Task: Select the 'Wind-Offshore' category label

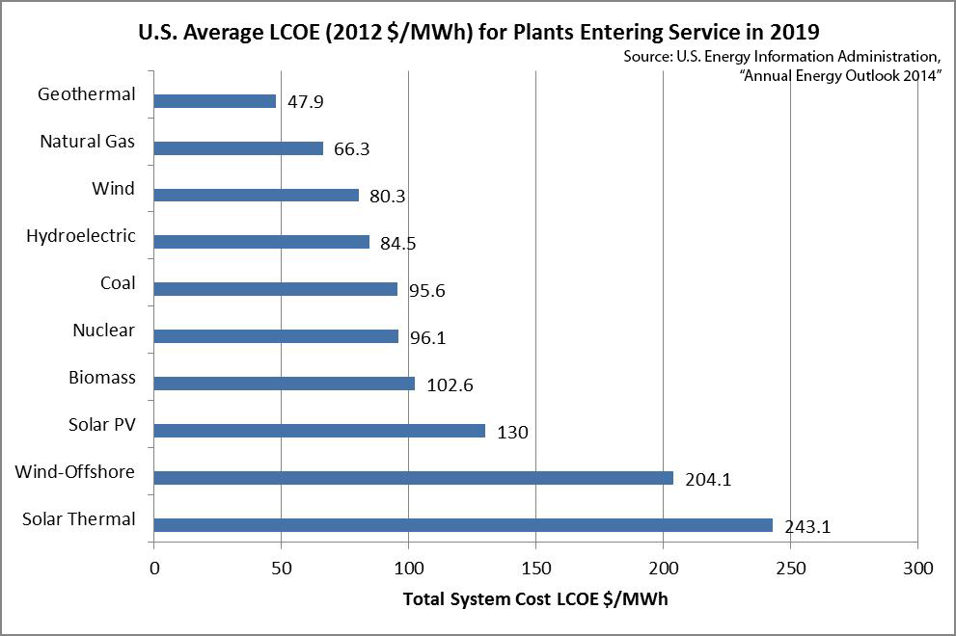Action: (x=75, y=472)
